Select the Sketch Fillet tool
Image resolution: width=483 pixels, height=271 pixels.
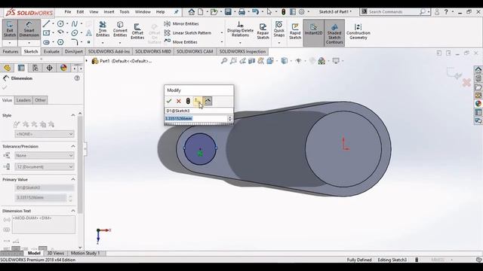pos(75,42)
